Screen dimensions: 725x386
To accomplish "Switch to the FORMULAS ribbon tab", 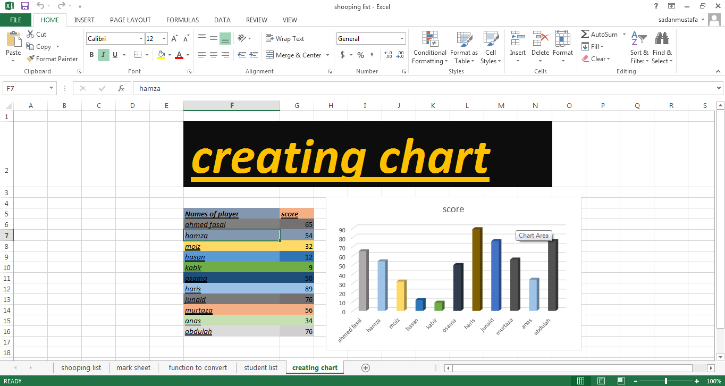I will pos(182,20).
